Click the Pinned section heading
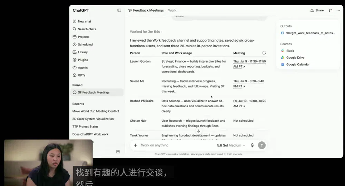345x186 pixels. 77,85
